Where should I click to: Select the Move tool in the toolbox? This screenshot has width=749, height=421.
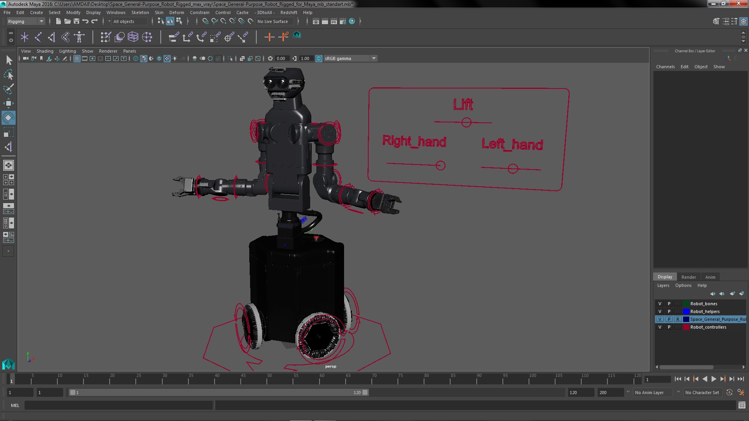tap(8, 103)
